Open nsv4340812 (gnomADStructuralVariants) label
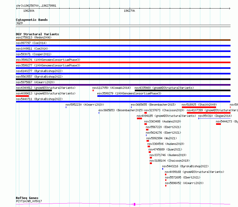 [x=46, y=88]
